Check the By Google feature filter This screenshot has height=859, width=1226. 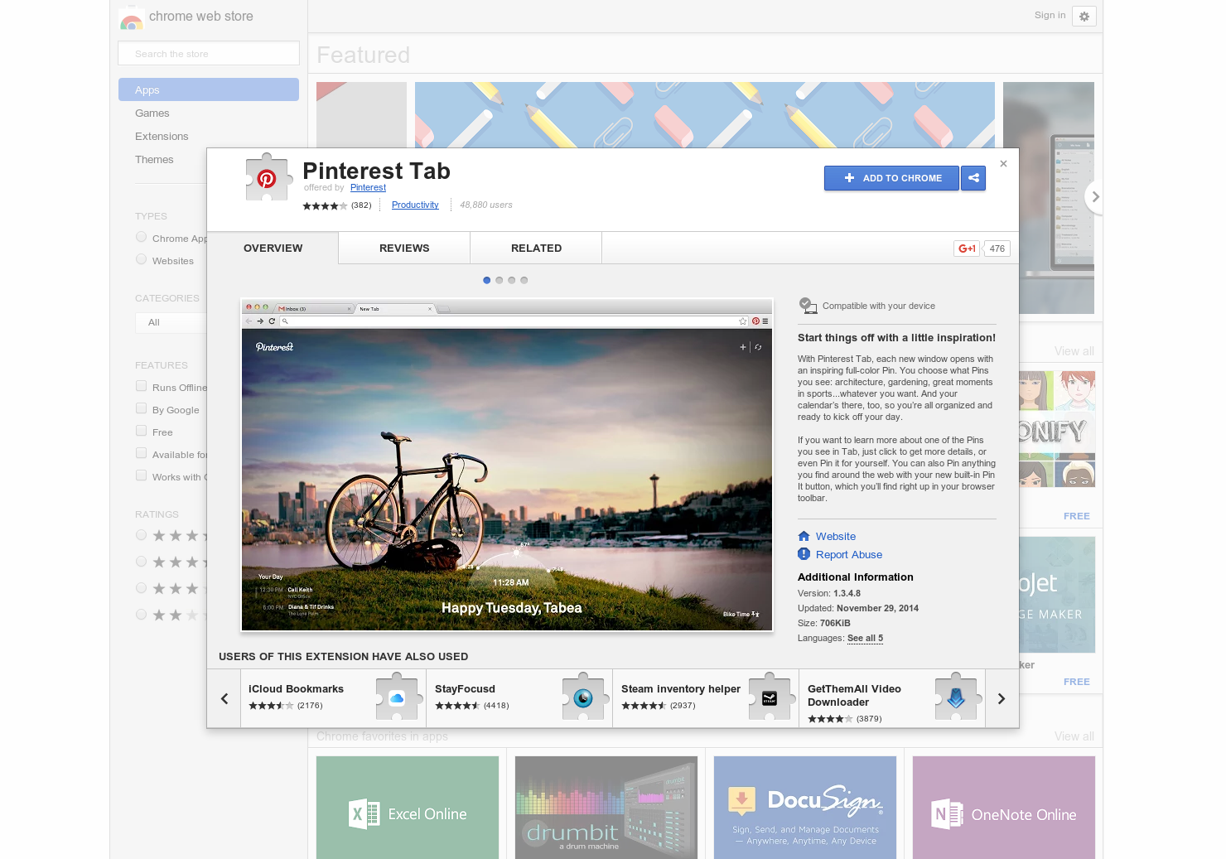point(141,408)
